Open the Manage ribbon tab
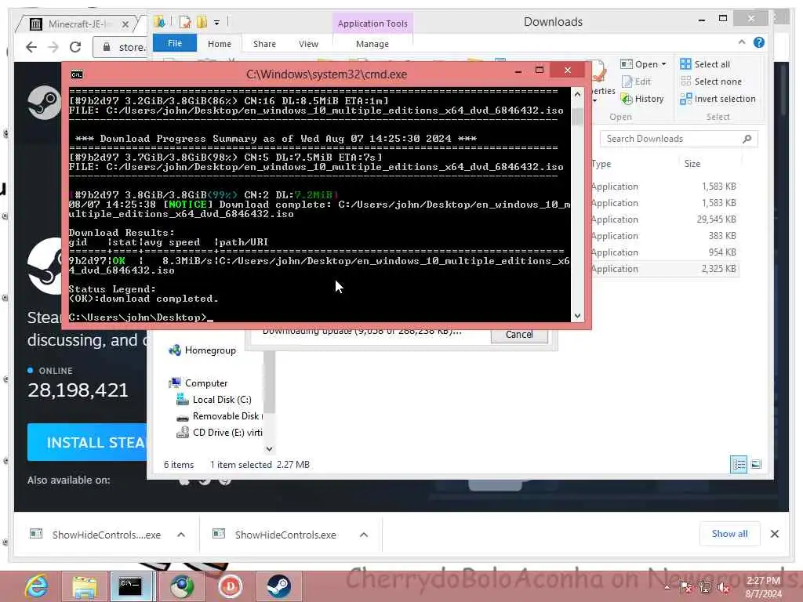 pos(372,44)
